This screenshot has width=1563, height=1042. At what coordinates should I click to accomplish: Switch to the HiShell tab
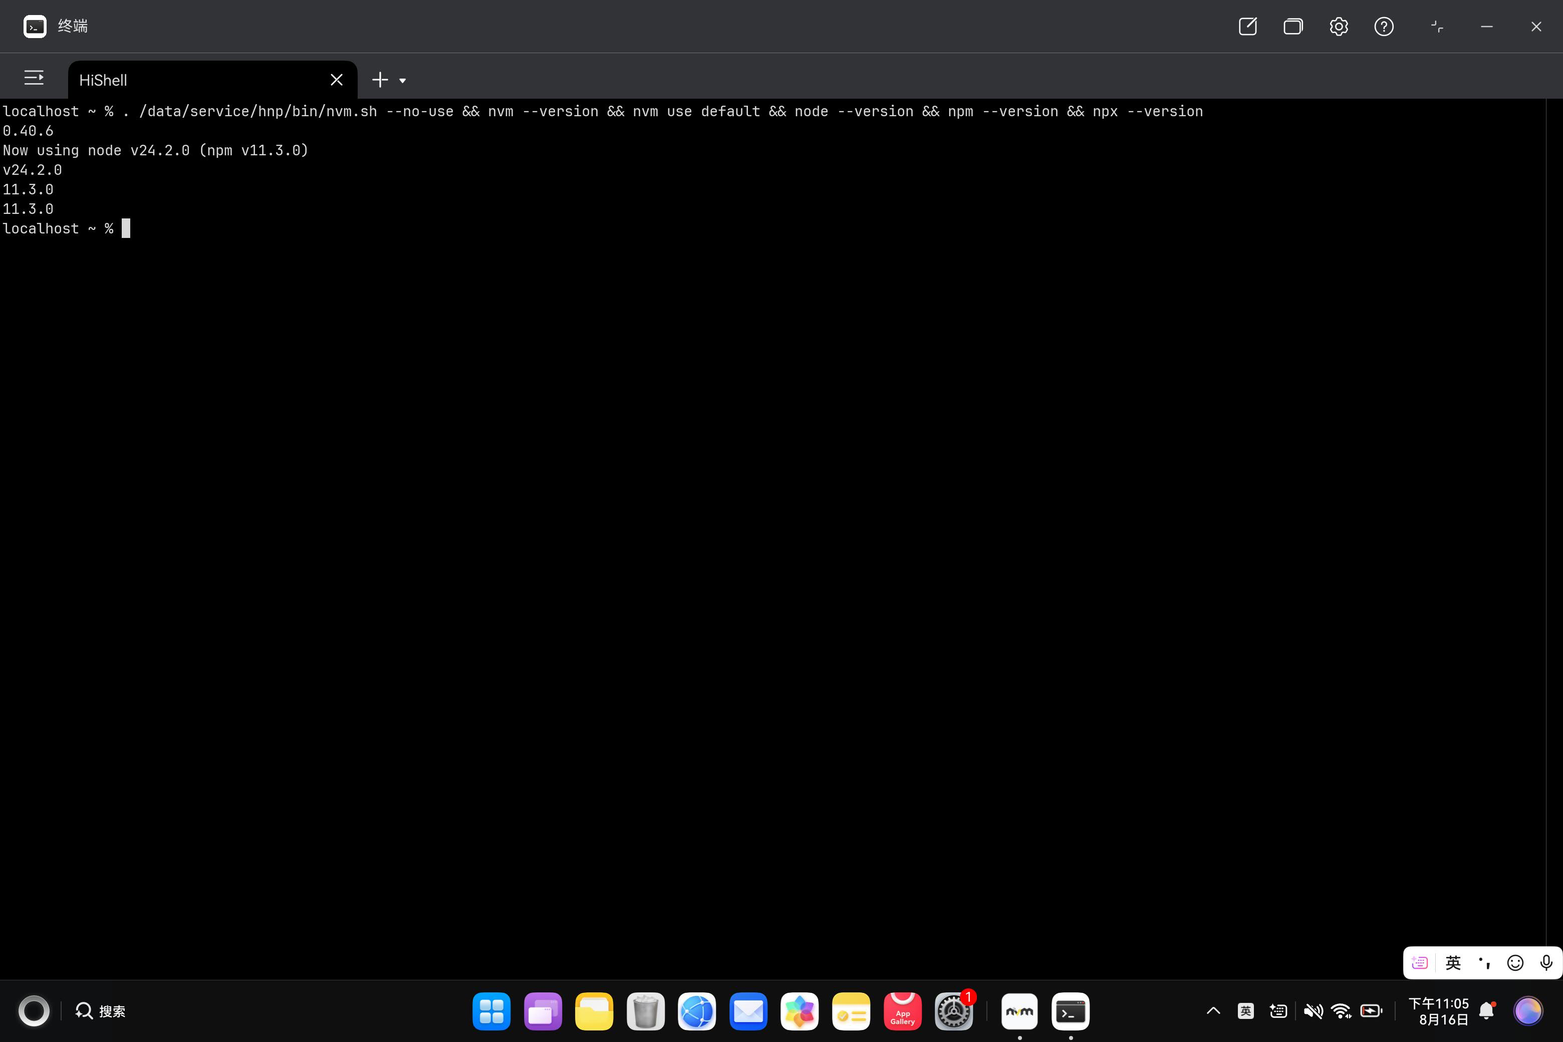coord(212,80)
